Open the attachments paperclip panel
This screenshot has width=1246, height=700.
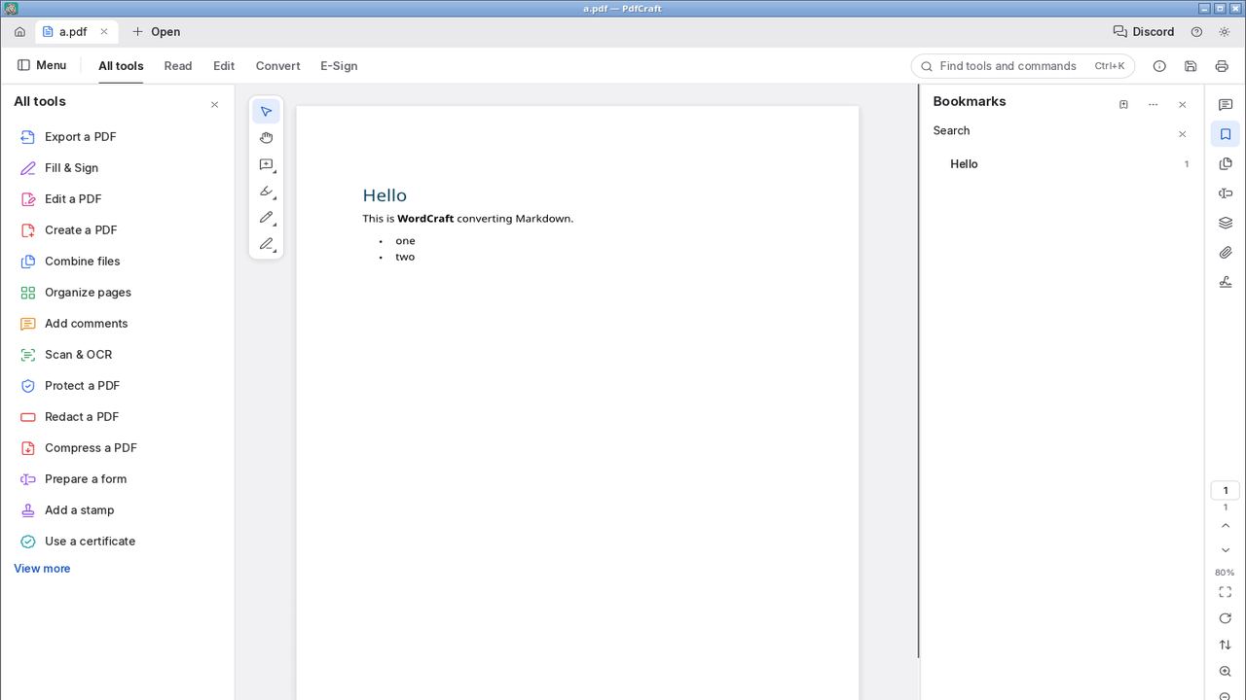[1226, 253]
